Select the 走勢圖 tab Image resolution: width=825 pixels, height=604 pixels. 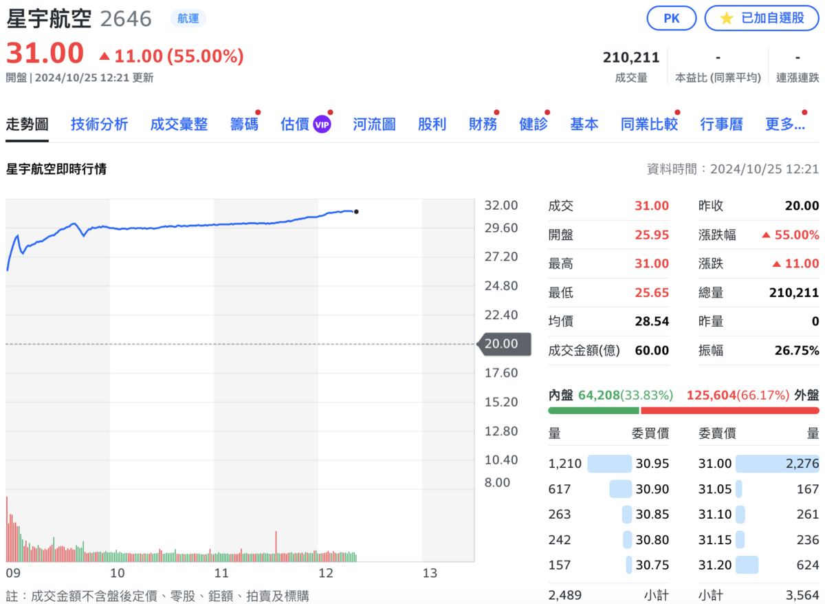pyautogui.click(x=27, y=125)
